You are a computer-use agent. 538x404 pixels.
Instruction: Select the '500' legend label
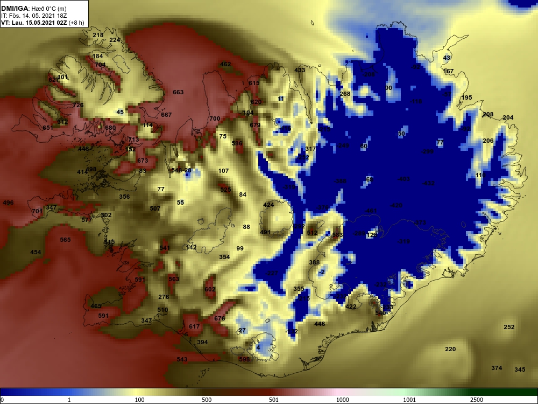tap(207, 400)
